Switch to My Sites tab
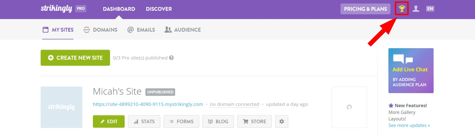475x136 pixels. (x=58, y=30)
